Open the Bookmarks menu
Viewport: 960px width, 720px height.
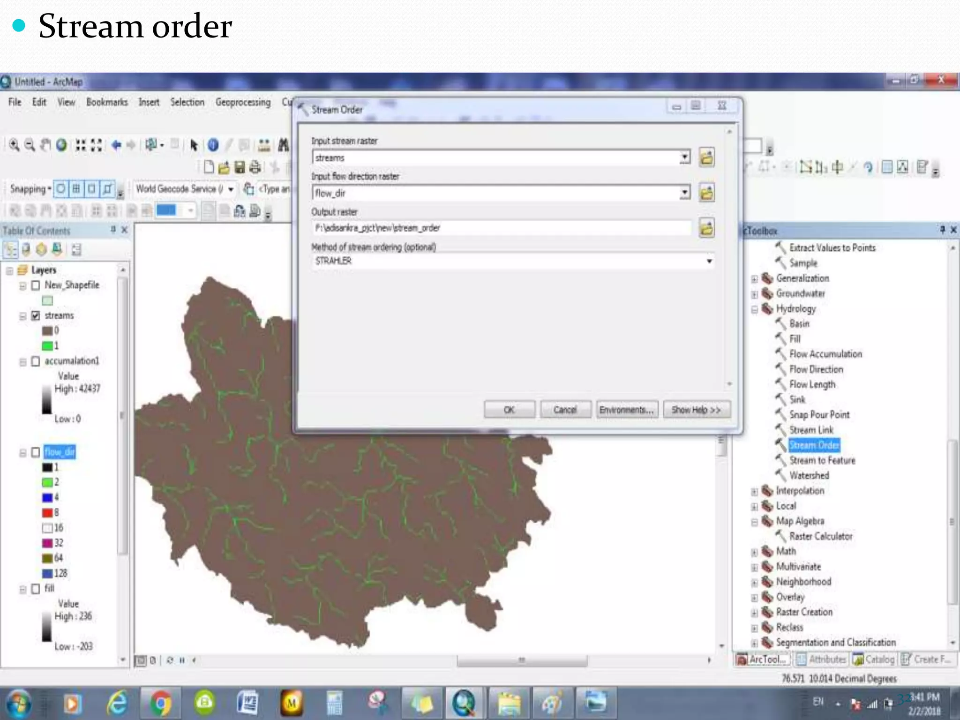[107, 102]
